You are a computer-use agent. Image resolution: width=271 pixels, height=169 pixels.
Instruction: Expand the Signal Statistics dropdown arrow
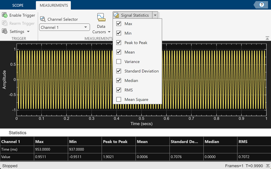(155, 15)
